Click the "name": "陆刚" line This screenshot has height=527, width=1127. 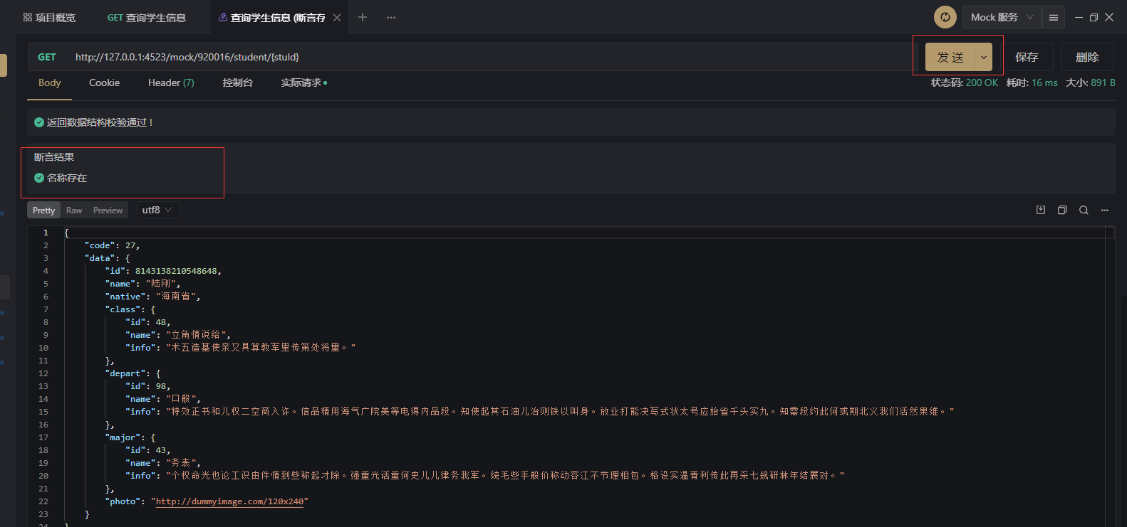(x=142, y=284)
